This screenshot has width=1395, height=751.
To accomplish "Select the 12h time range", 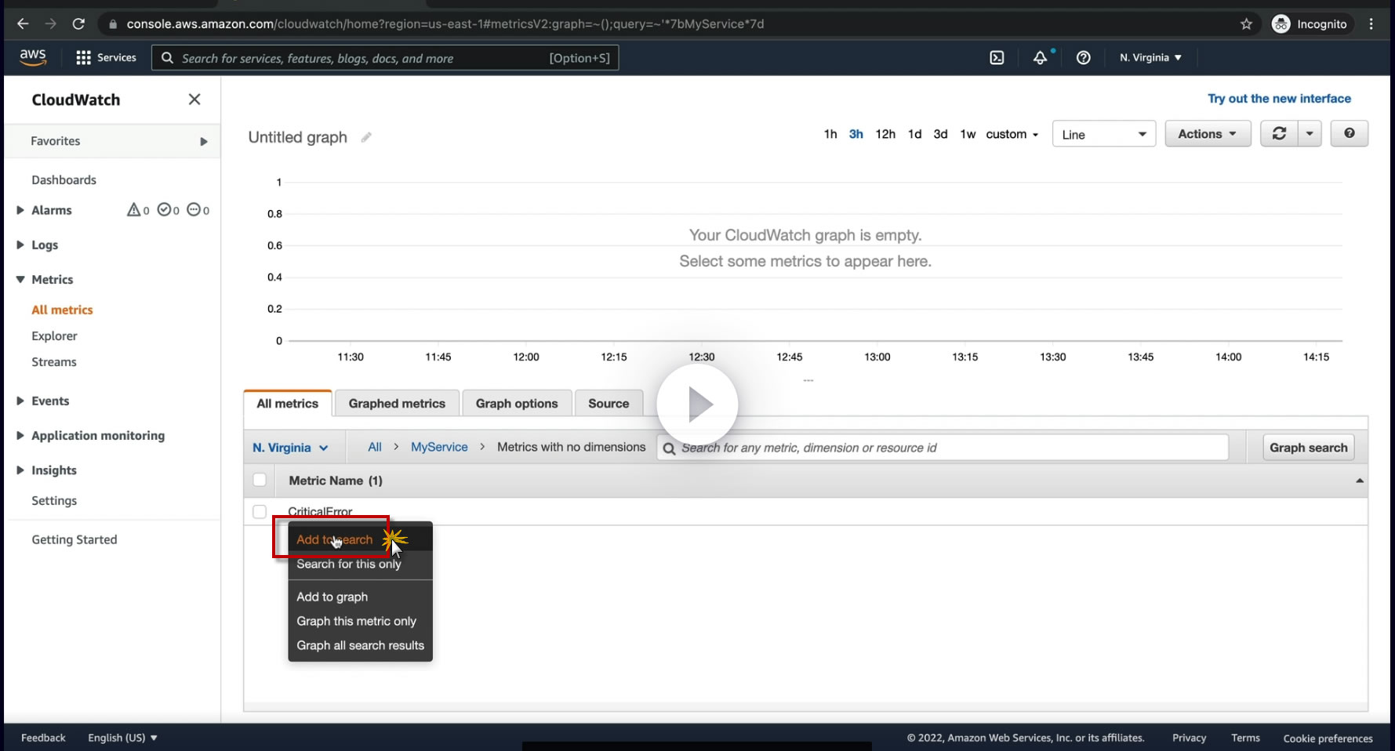I will 885,134.
